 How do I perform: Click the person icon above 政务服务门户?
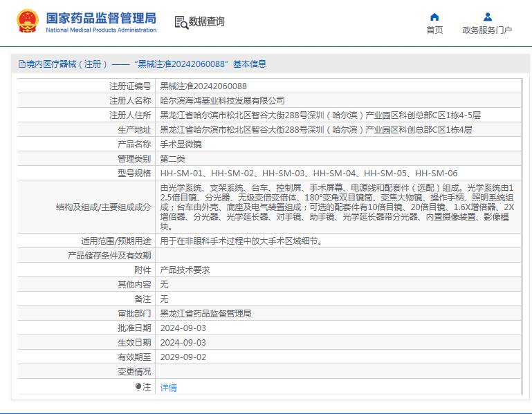click(x=487, y=17)
